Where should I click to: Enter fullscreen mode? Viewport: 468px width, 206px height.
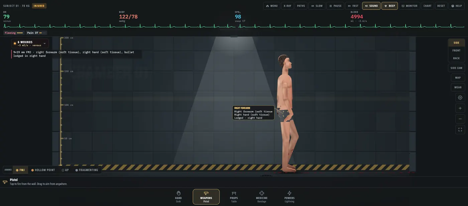tap(460, 129)
